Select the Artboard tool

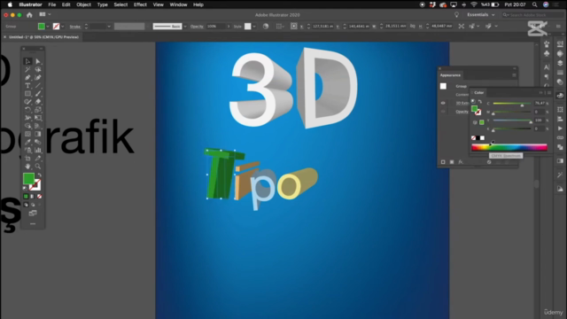pyautogui.click(x=27, y=158)
